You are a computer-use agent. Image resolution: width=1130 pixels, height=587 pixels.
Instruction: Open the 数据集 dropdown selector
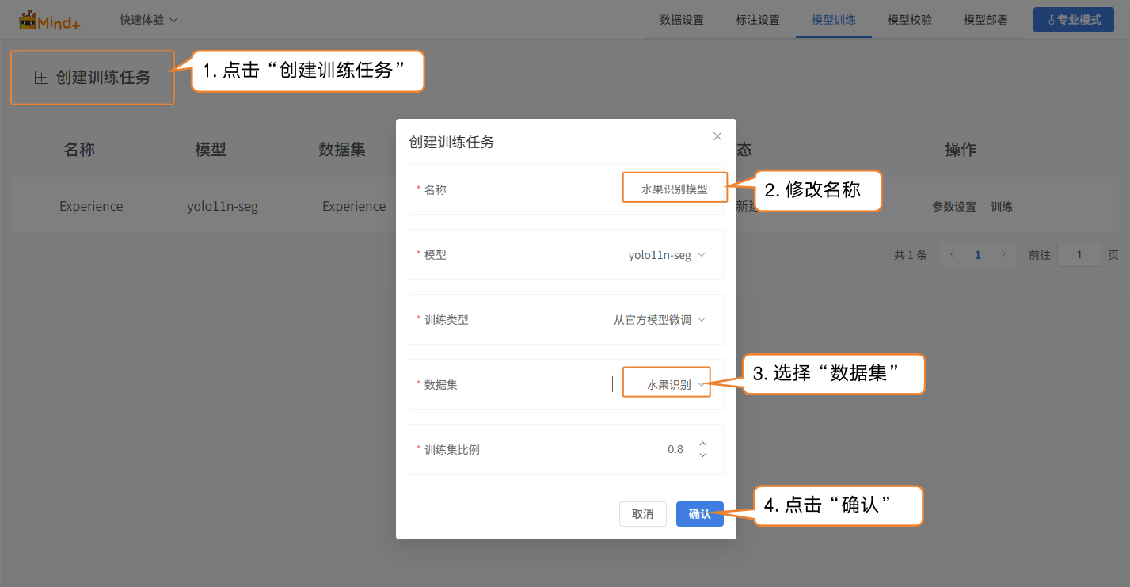[x=675, y=385]
